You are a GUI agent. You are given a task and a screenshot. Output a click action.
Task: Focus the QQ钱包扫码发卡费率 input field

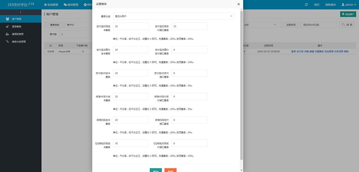coord(131,143)
